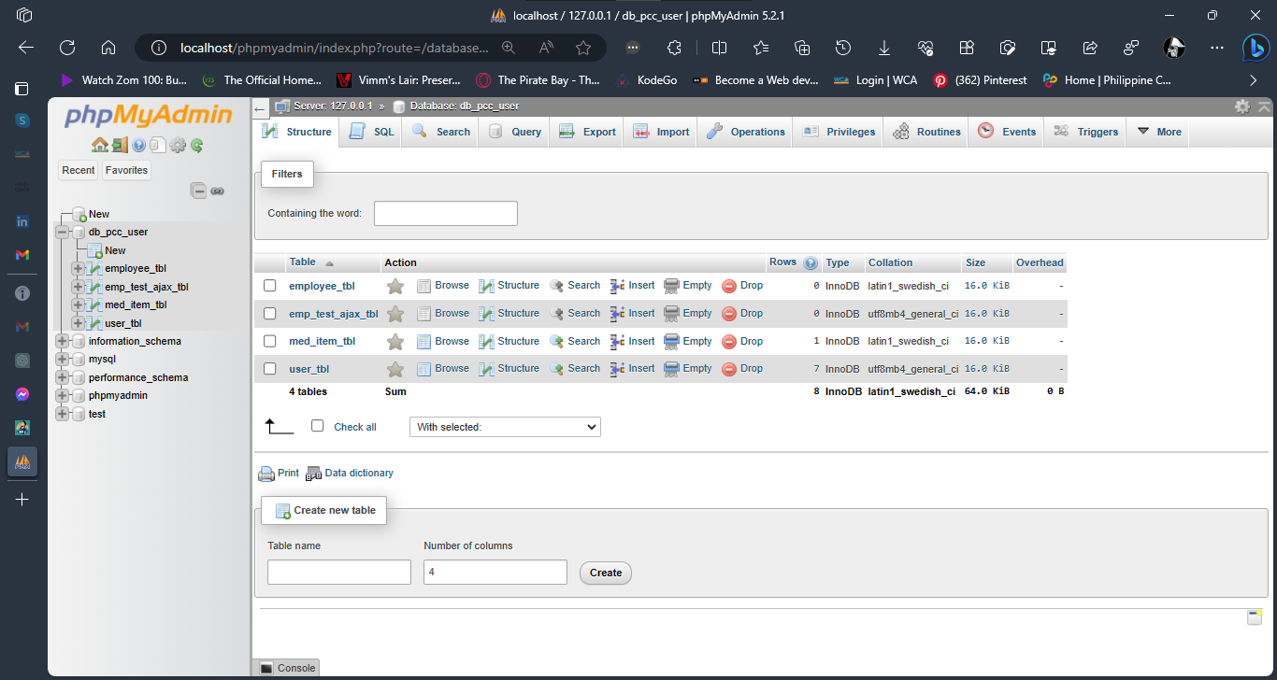Switch to the SQL tab
1277x680 pixels.
[372, 132]
